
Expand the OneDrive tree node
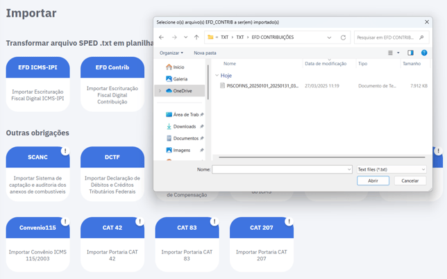click(x=160, y=91)
